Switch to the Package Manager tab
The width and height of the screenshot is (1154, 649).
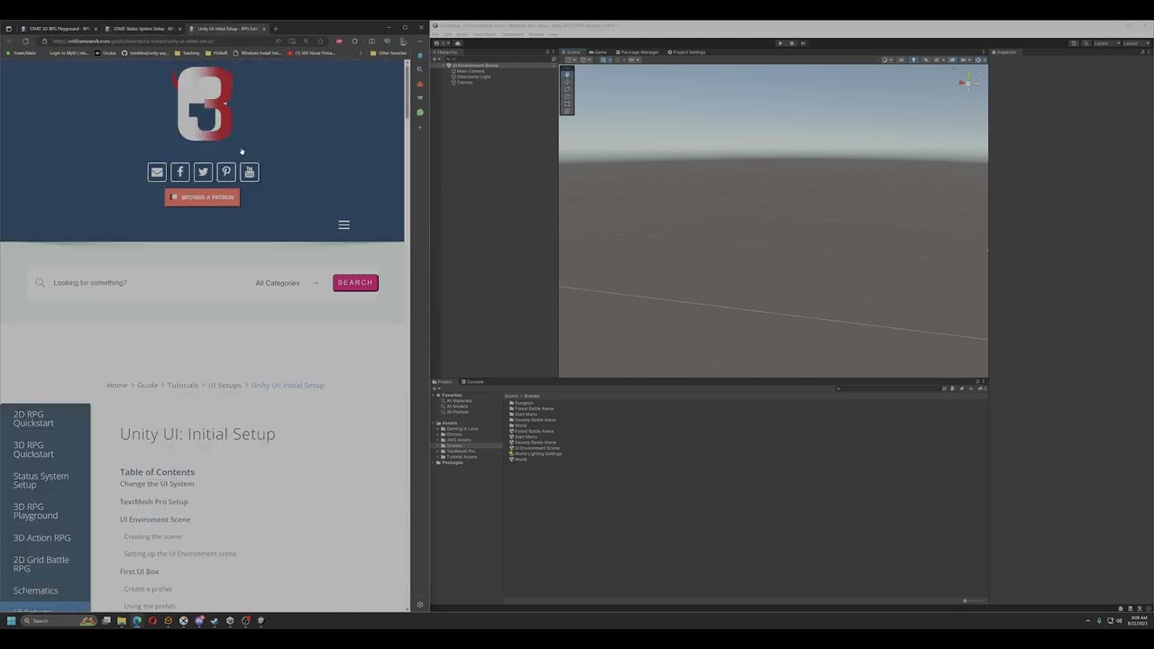click(637, 52)
